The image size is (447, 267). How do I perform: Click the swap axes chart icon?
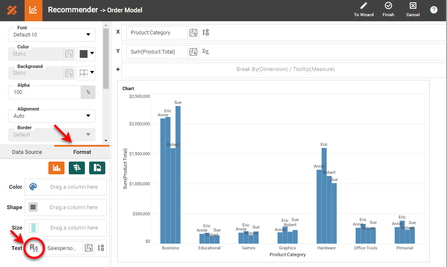click(97, 168)
